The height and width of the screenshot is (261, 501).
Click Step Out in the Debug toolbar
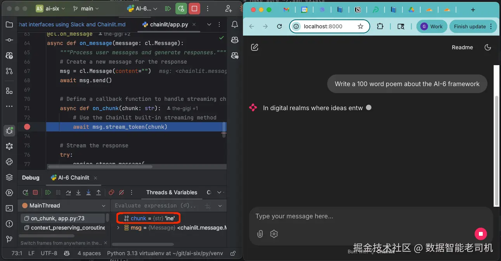pyautogui.click(x=99, y=192)
